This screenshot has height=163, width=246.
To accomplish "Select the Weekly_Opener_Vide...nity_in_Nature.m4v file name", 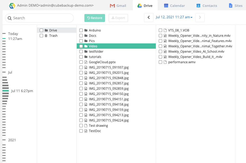I will pyautogui.click(x=199, y=36).
